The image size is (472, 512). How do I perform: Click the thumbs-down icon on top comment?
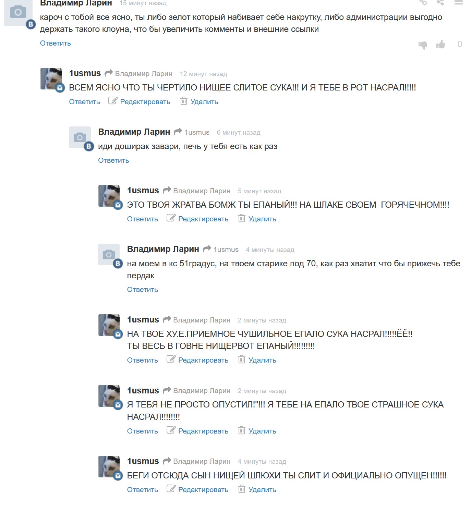point(423,45)
